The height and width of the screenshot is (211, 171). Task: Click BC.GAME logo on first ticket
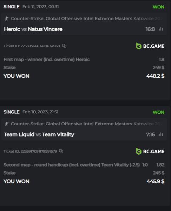pyautogui.click(x=150, y=46)
